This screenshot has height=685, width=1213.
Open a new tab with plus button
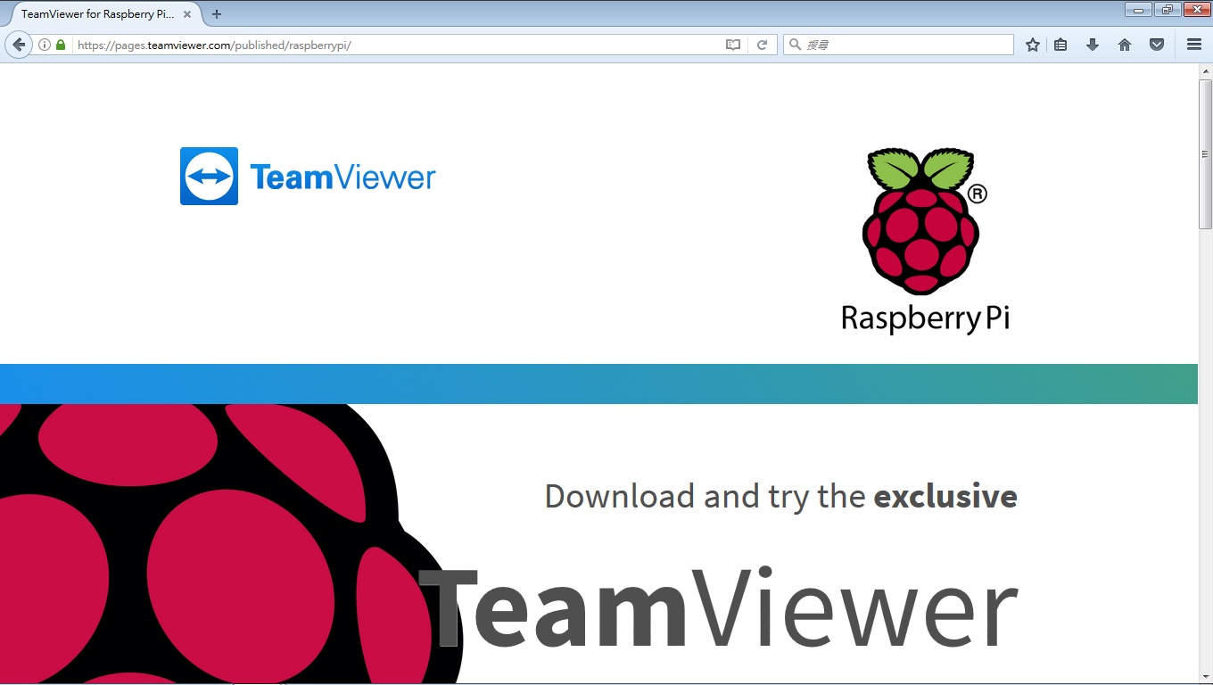click(x=217, y=14)
